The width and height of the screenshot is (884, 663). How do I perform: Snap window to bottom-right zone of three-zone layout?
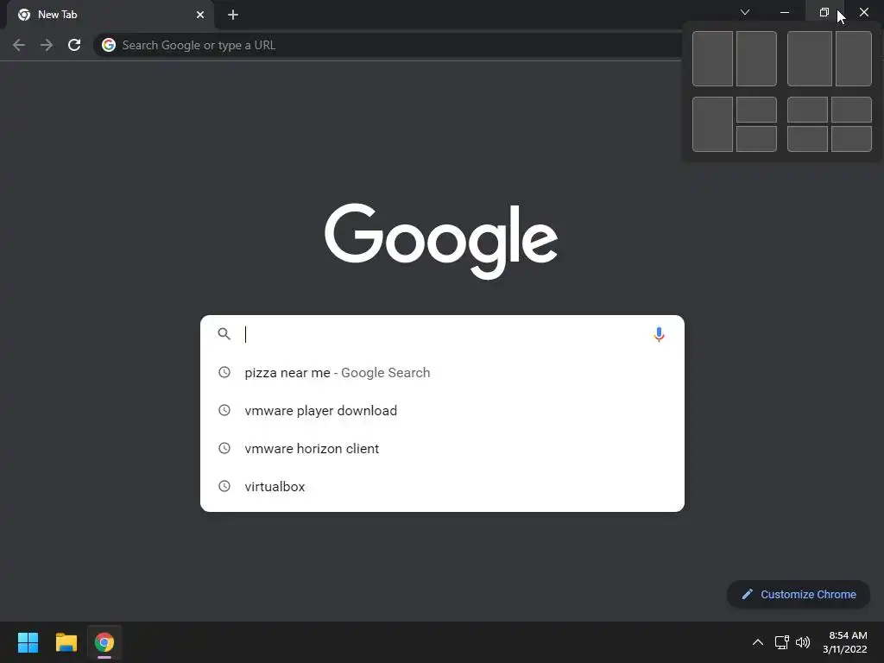point(756,139)
